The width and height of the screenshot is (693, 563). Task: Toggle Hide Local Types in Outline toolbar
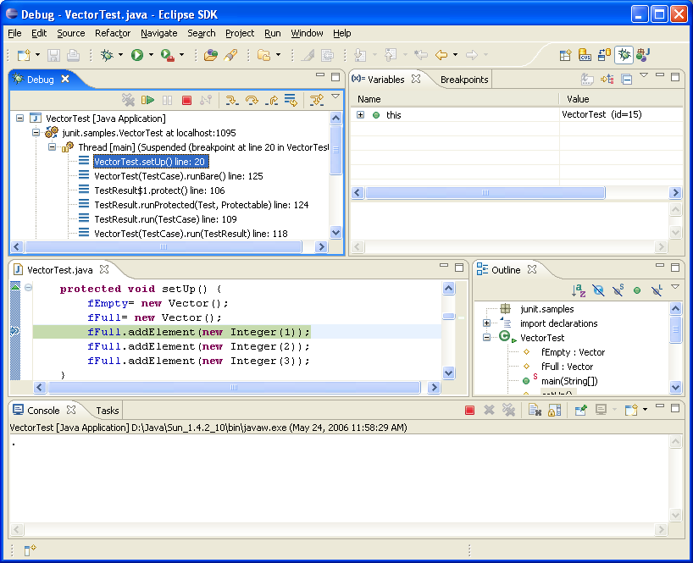click(657, 290)
